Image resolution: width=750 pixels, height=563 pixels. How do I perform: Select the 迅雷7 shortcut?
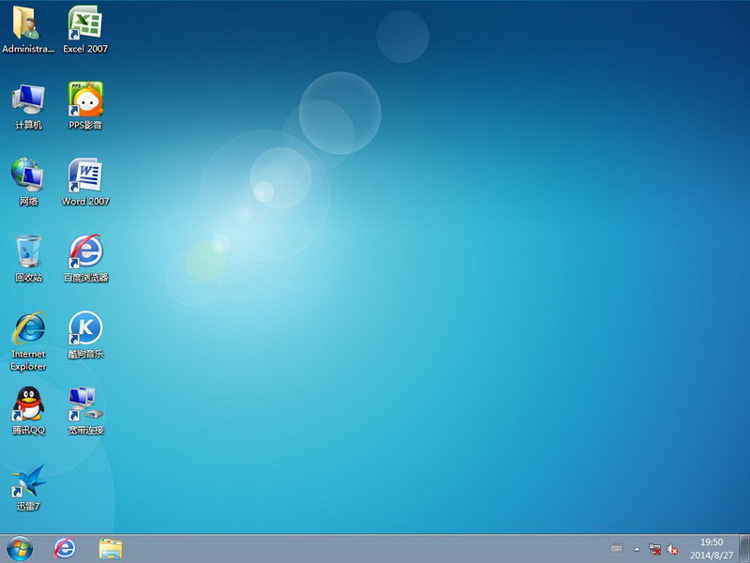28,487
